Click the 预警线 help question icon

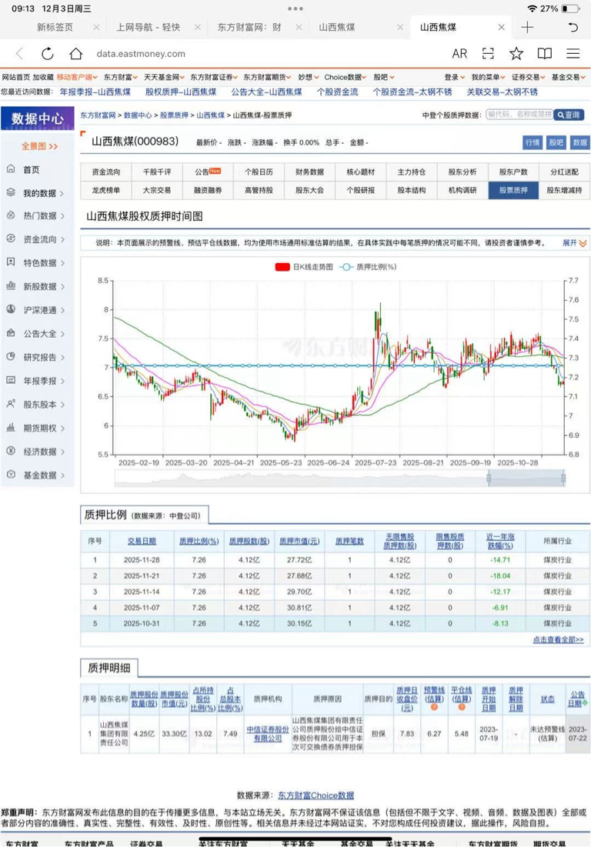click(434, 707)
